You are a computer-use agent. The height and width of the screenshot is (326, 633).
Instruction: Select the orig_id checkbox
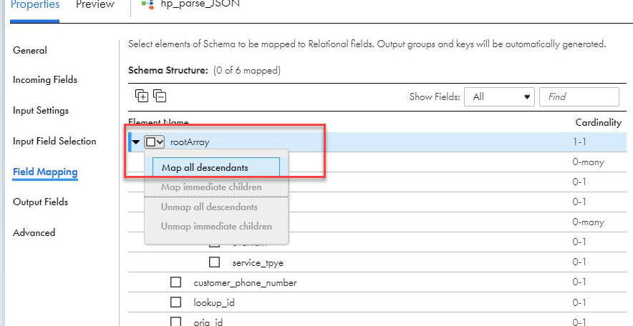tap(175, 322)
